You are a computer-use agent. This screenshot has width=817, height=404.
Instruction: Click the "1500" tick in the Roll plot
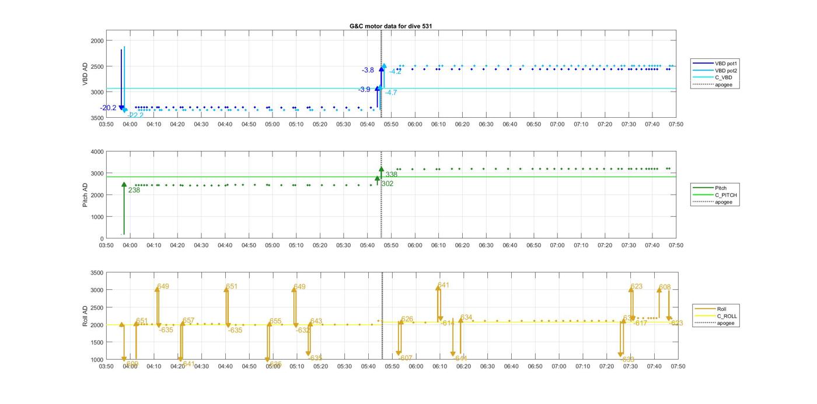pos(97,342)
